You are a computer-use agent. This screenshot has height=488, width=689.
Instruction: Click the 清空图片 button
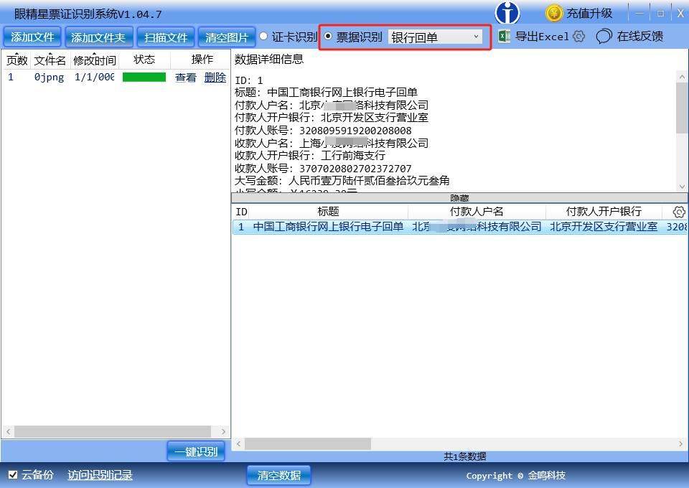click(x=226, y=37)
